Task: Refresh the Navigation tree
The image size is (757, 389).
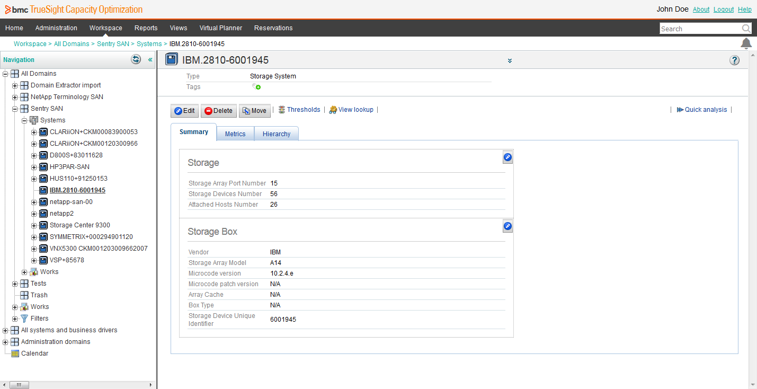Action: coord(136,59)
